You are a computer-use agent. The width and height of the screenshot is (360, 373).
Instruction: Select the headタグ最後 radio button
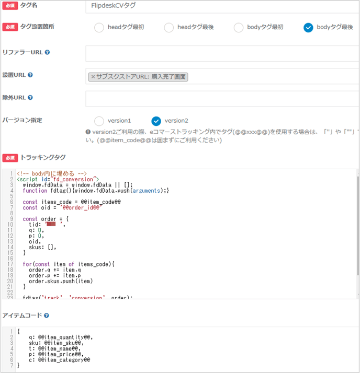tap(168, 28)
